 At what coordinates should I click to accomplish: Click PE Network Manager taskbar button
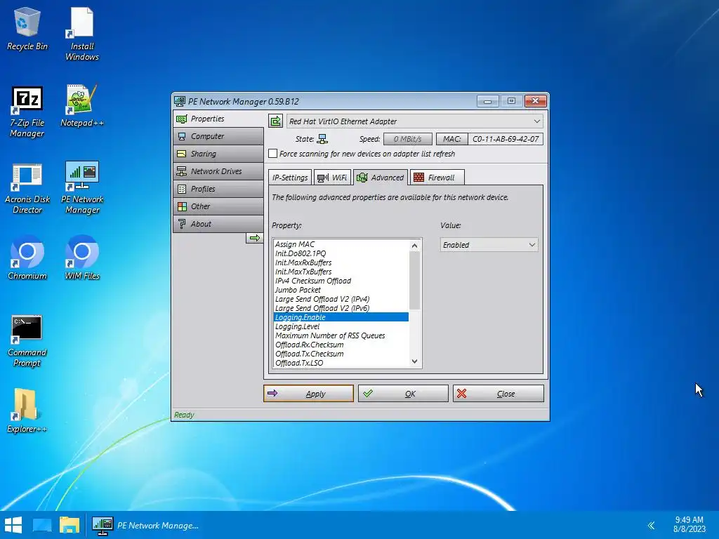(145, 525)
